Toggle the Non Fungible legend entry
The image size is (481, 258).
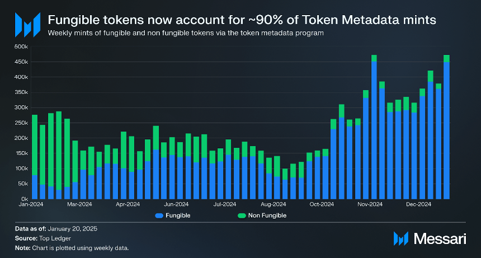point(262,215)
